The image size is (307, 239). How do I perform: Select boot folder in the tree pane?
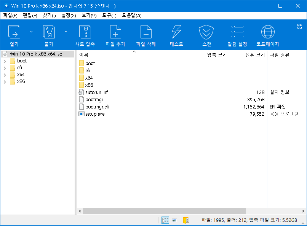(22, 61)
